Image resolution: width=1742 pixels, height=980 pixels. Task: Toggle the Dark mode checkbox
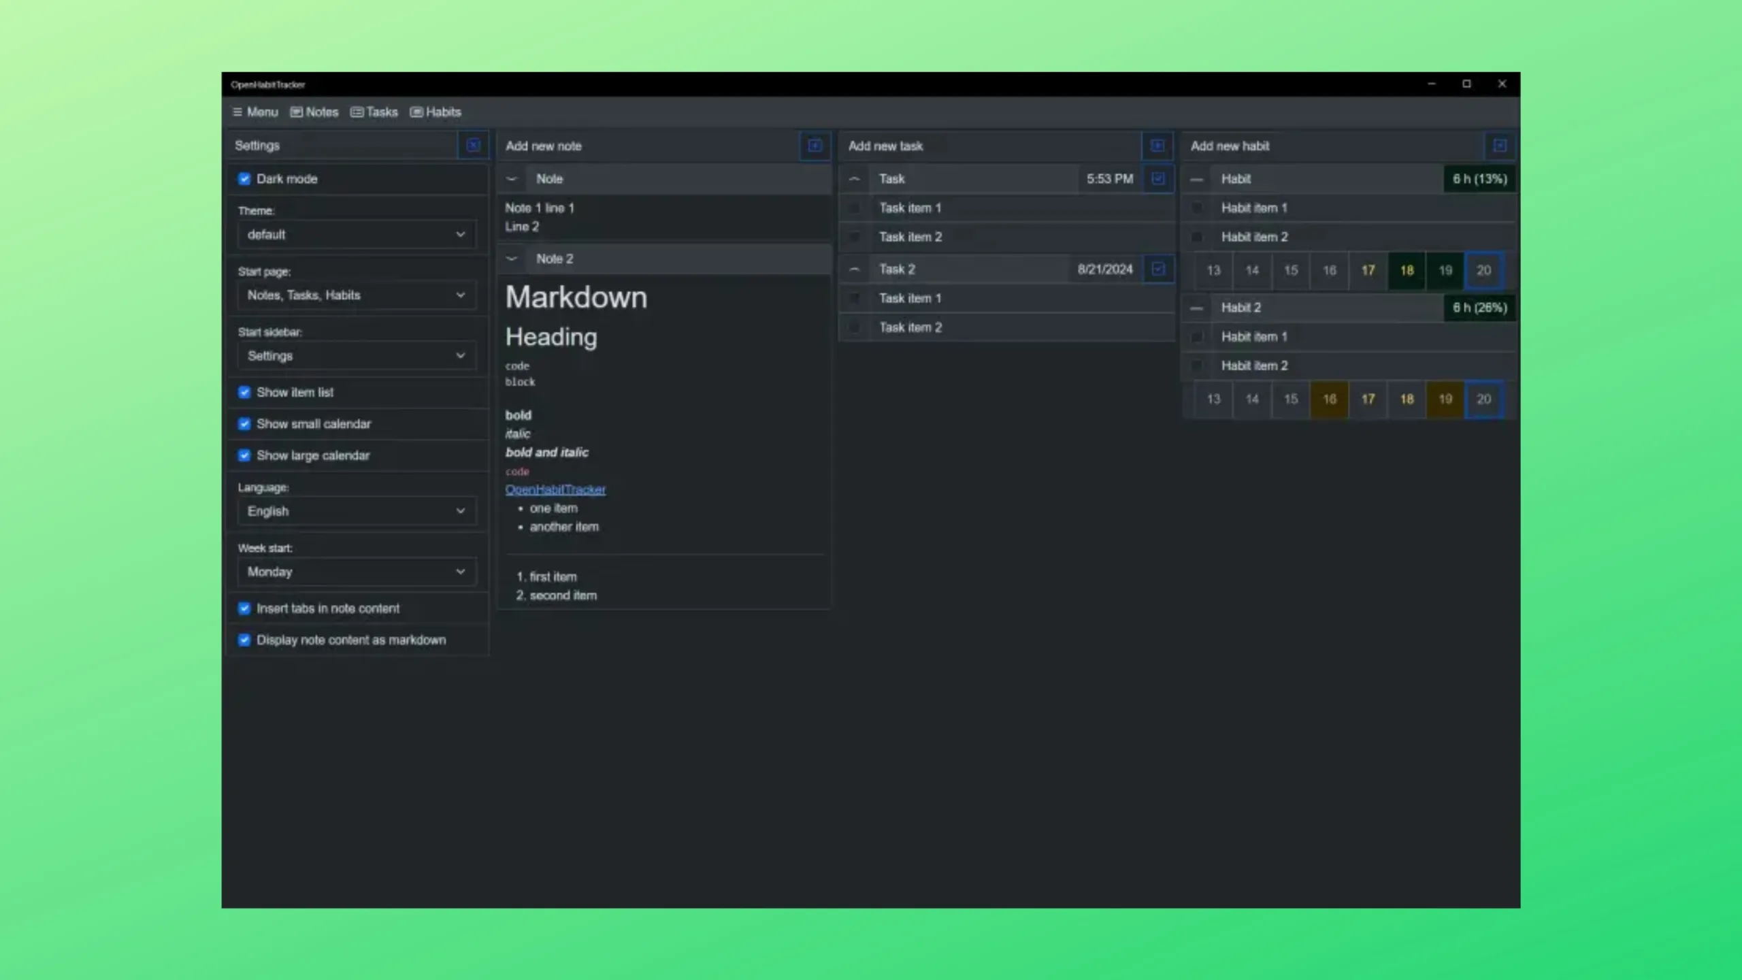[244, 179]
